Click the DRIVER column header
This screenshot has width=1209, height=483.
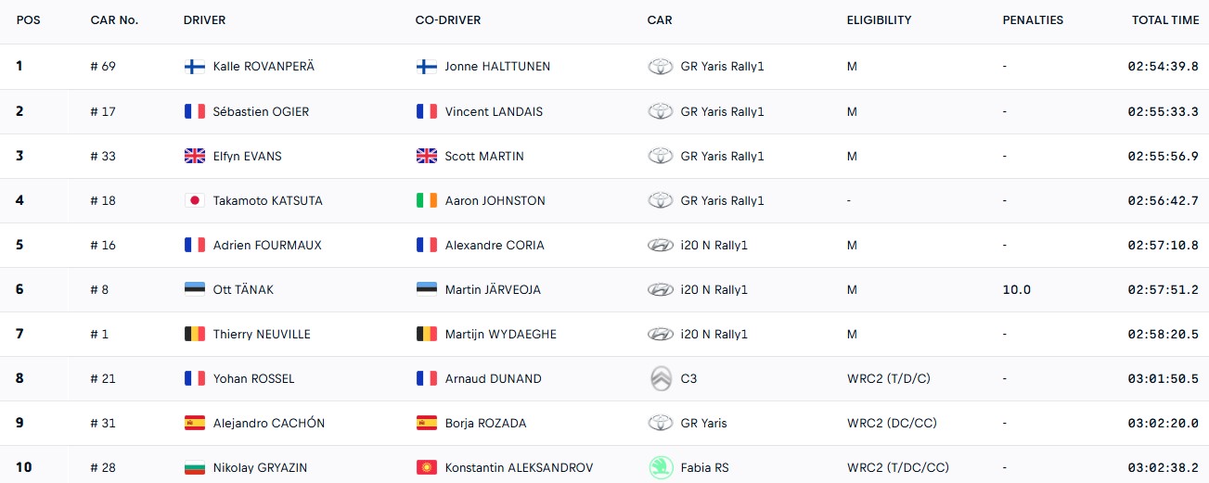click(x=204, y=20)
